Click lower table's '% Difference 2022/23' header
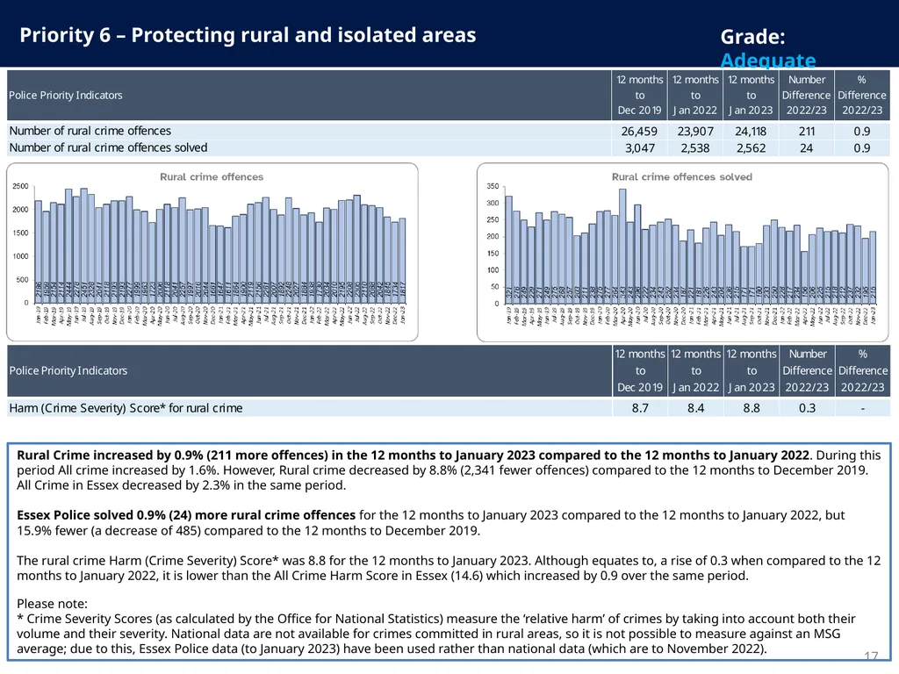The image size is (899, 674). click(862, 370)
